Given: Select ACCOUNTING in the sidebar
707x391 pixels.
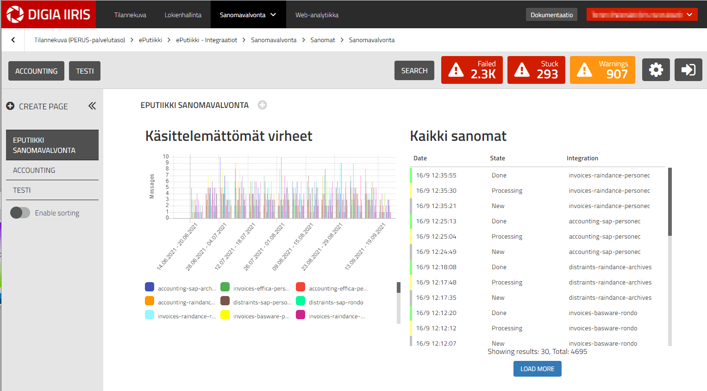Looking at the screenshot, I should [x=52, y=170].
